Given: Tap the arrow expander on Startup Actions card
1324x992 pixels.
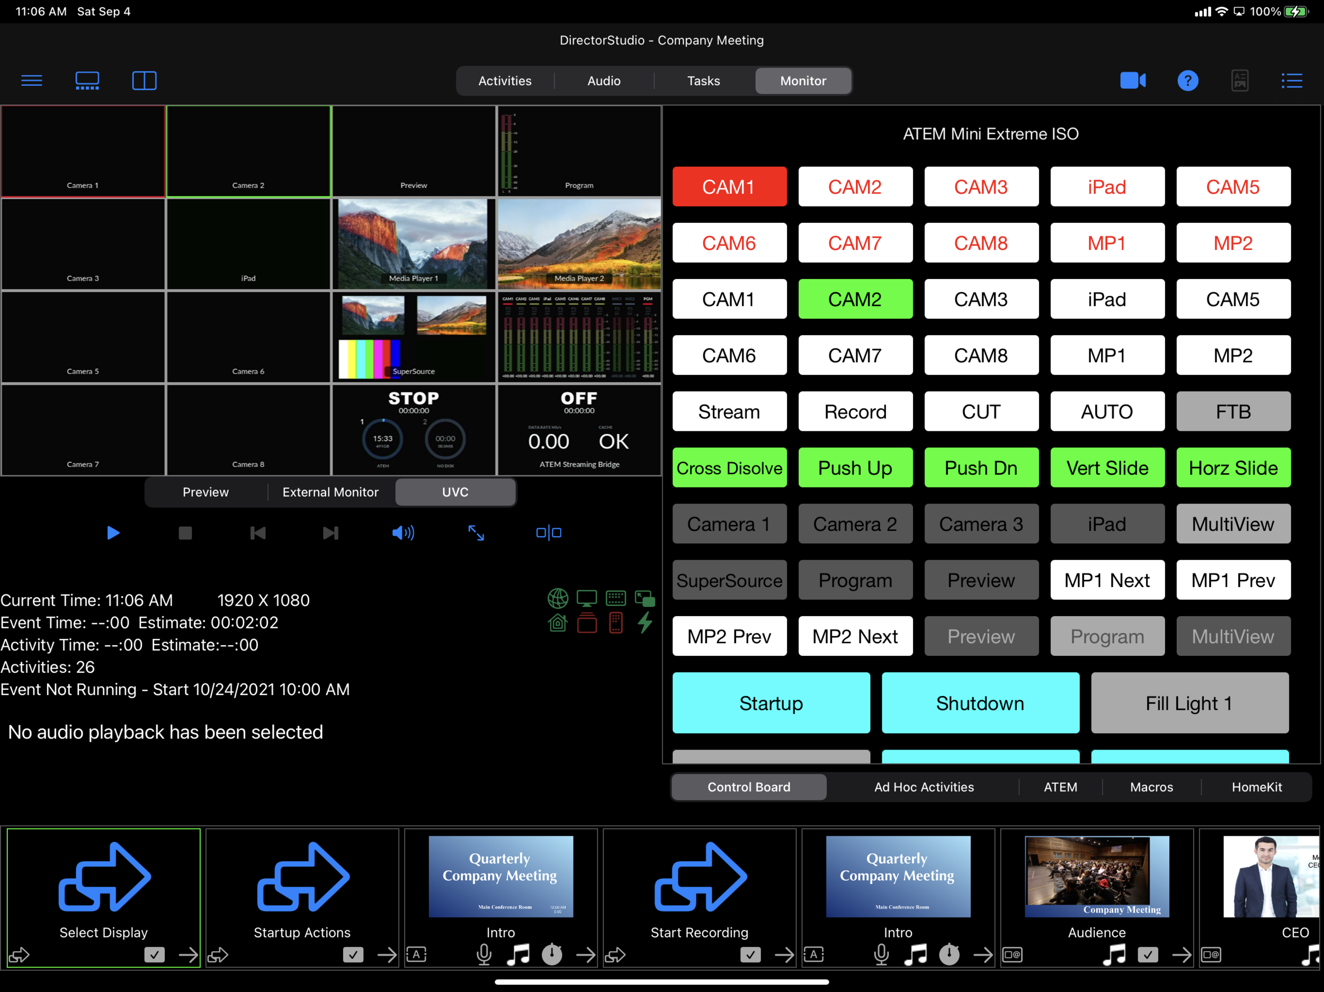Looking at the screenshot, I should pyautogui.click(x=387, y=954).
